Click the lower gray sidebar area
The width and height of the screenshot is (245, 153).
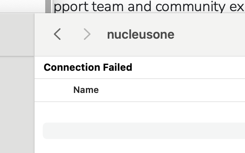click(x=17, y=104)
